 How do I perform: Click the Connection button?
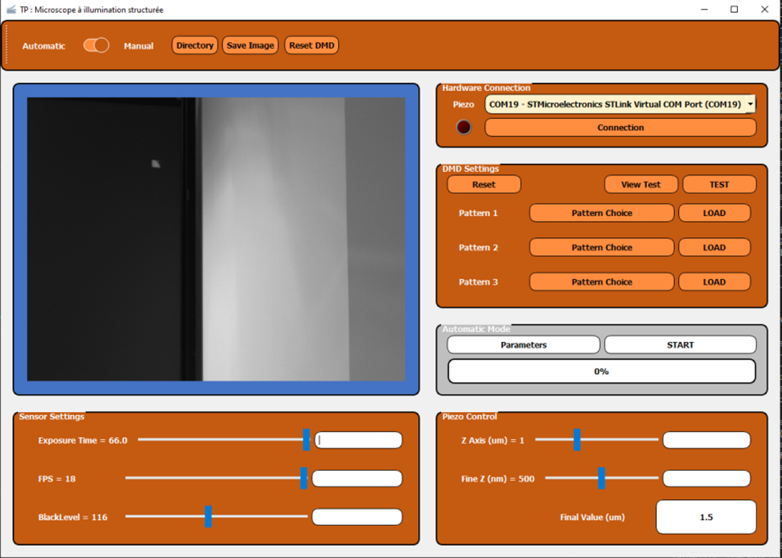point(620,128)
